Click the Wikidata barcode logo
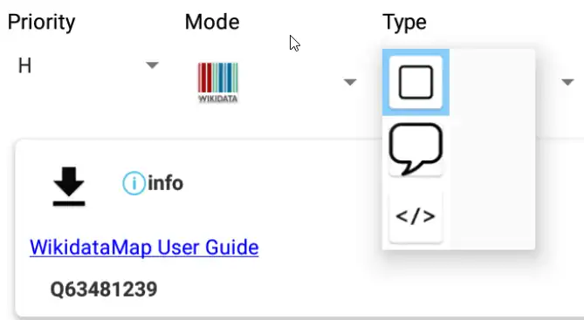Viewport: 584px width, 320px height. (x=218, y=82)
